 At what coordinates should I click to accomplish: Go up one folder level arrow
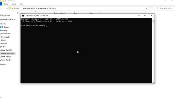click(7, 8)
